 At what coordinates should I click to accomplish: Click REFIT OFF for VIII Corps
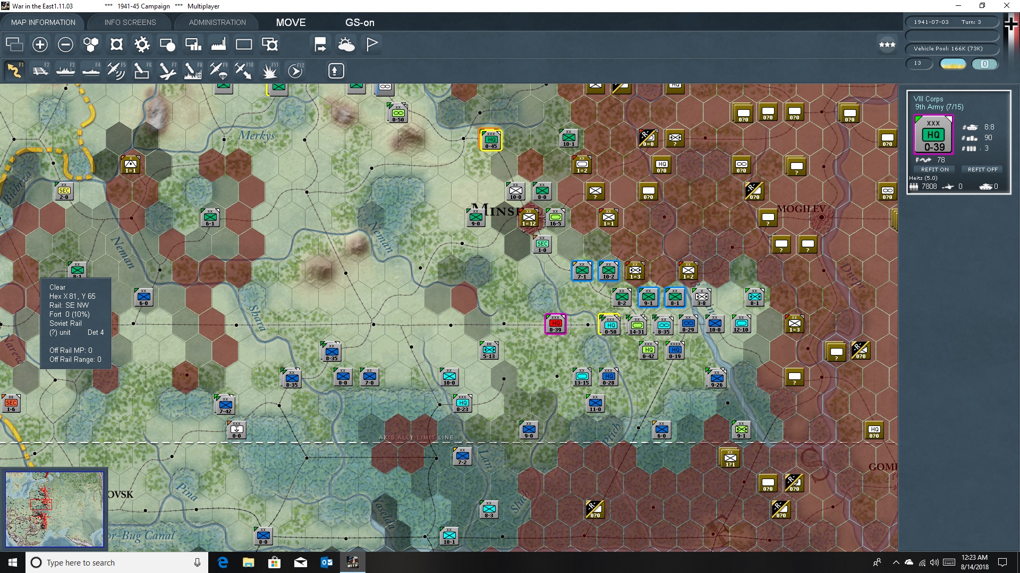982,169
